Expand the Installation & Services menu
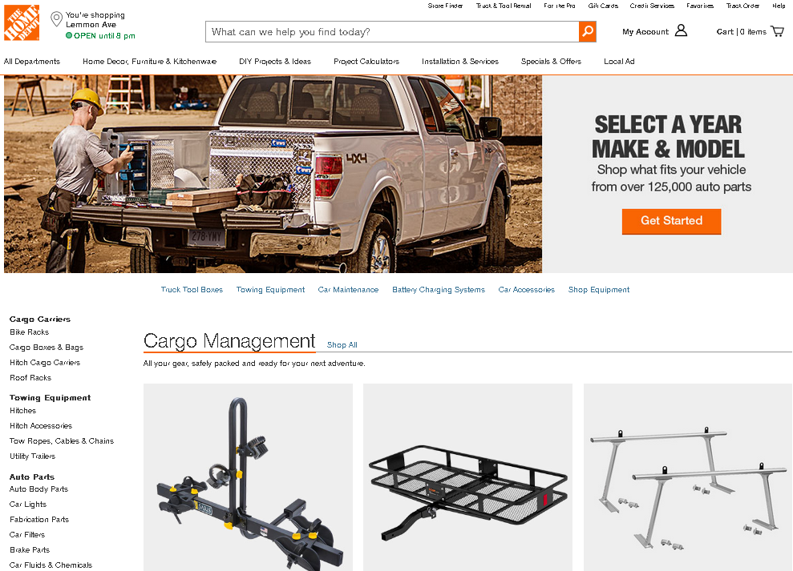Screen dimensions: 793x571 tap(460, 61)
